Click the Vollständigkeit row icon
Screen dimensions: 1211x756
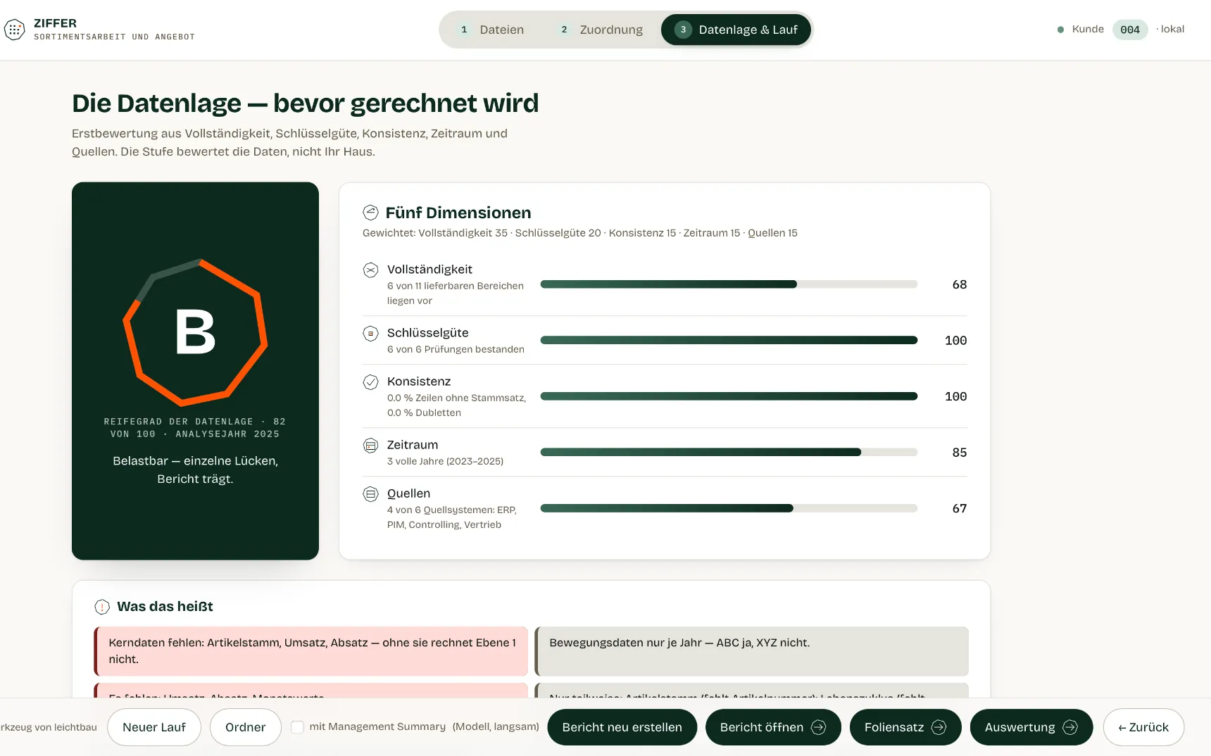(x=370, y=270)
